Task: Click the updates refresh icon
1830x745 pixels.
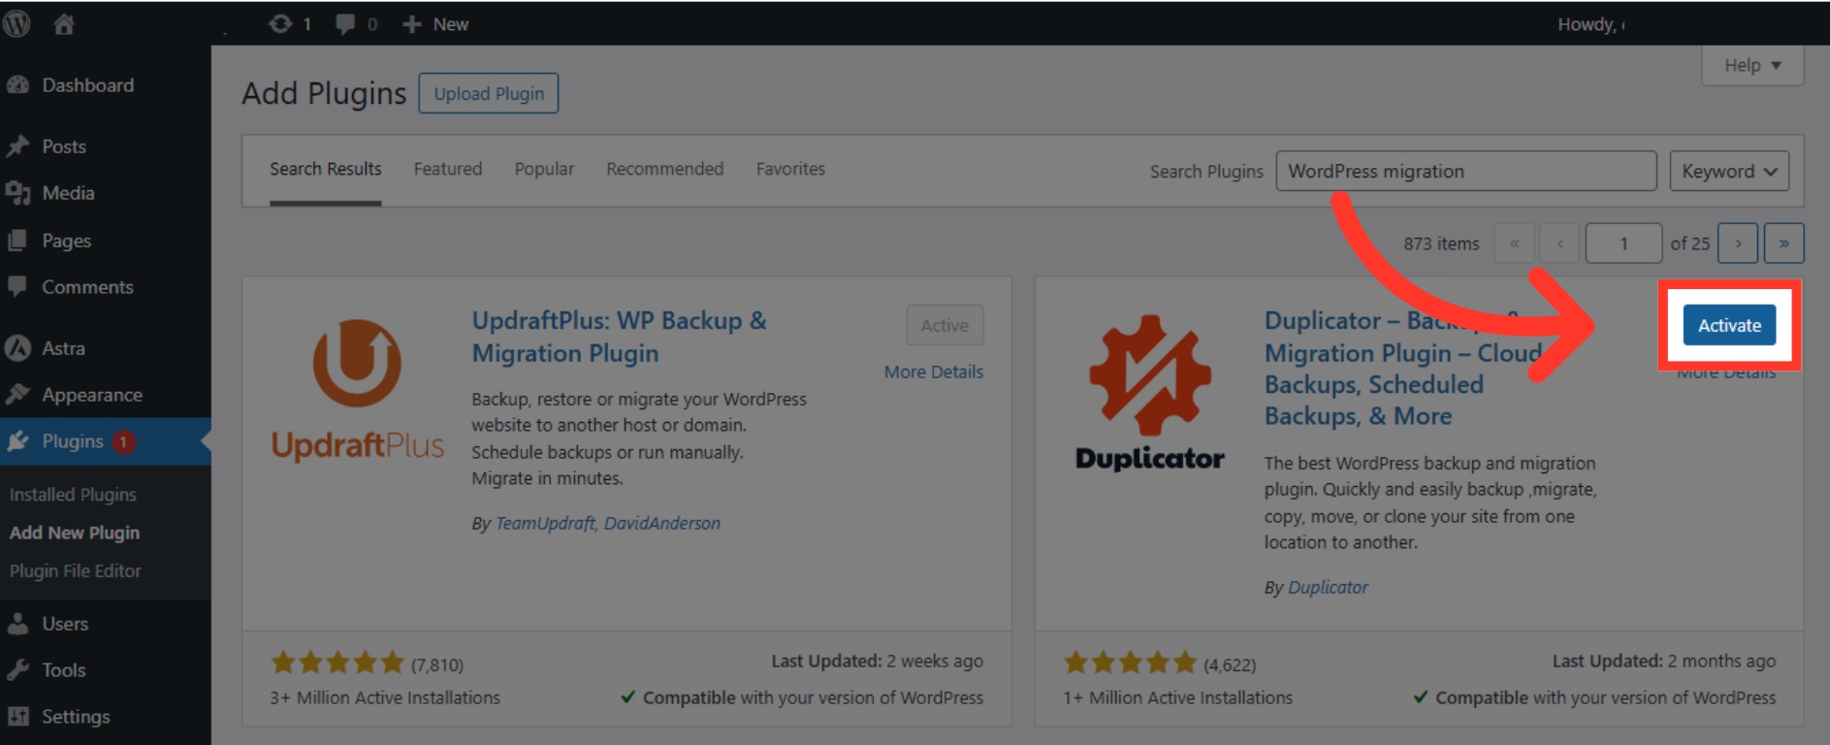Action: tap(280, 24)
